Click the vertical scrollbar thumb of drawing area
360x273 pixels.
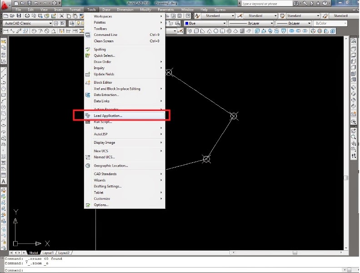[x=346, y=178]
